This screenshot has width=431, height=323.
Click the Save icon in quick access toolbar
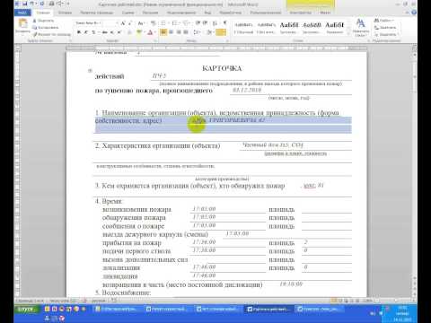24,4
